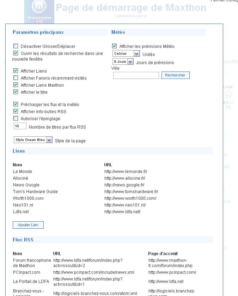Image resolution: width=238 pixels, height=296 pixels.
Task: Click the http://www.pcinpact.com/ homepage URL
Action: tap(172, 272)
